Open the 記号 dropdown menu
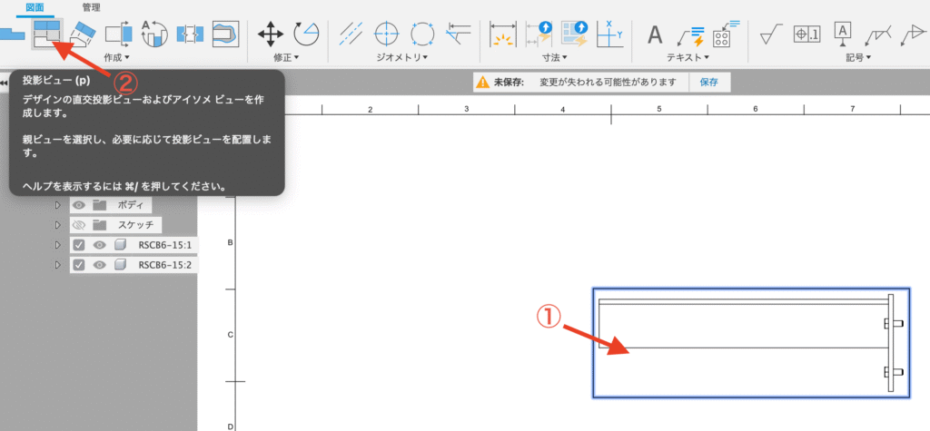This screenshot has width=930, height=431. point(857,57)
